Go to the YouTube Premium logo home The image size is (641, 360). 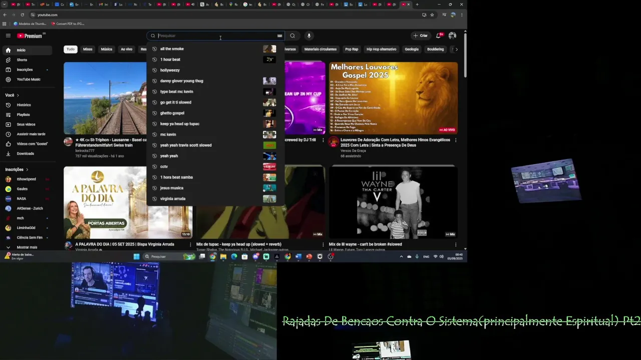click(31, 35)
